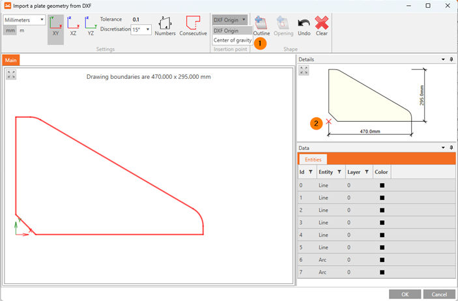Click the Consecutive selection icon
The height and width of the screenshot is (301, 458).
point(193,26)
